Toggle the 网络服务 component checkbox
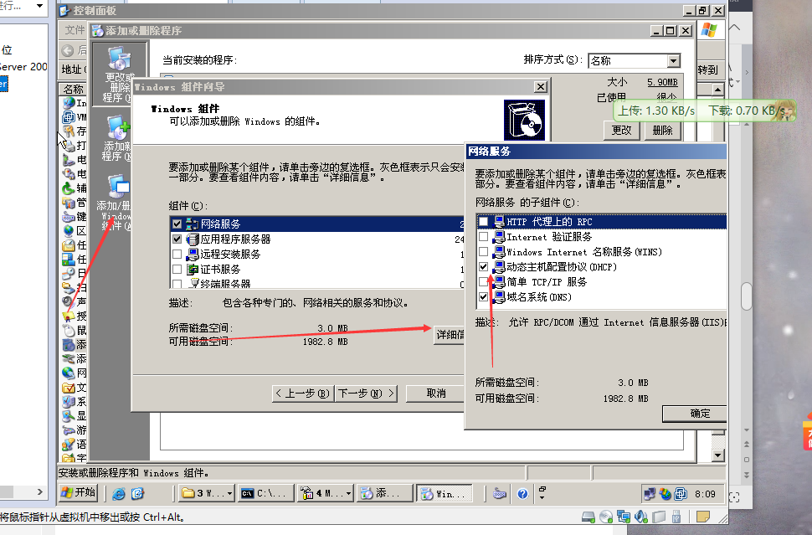 [x=177, y=224]
